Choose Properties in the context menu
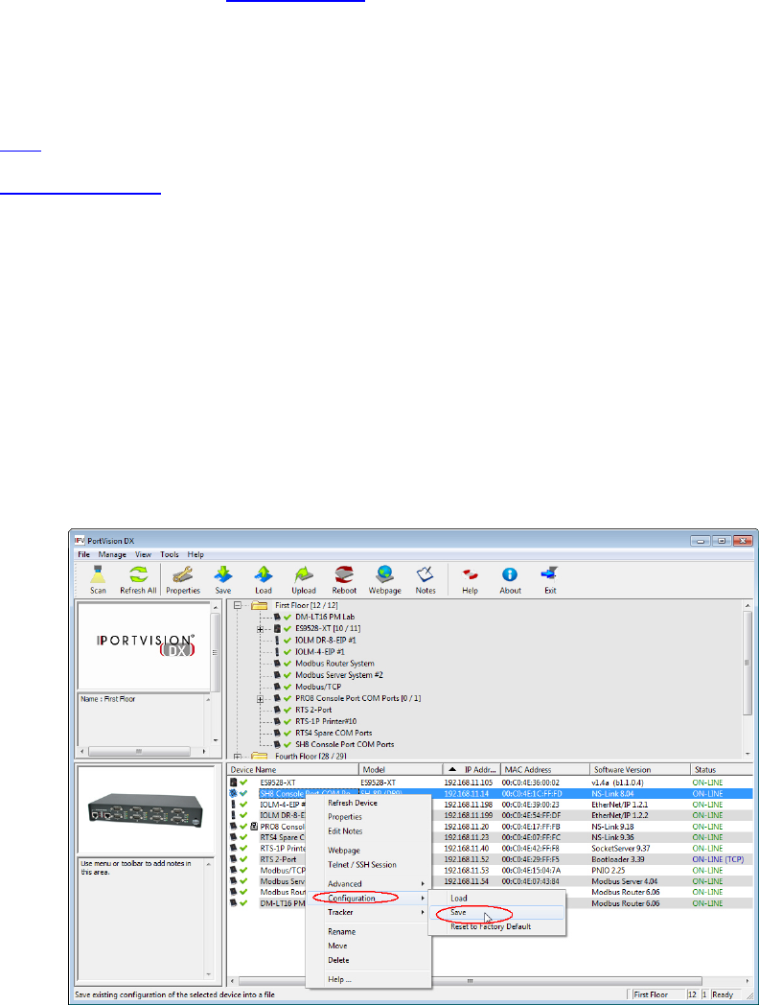759x1005 pixels. point(369,817)
